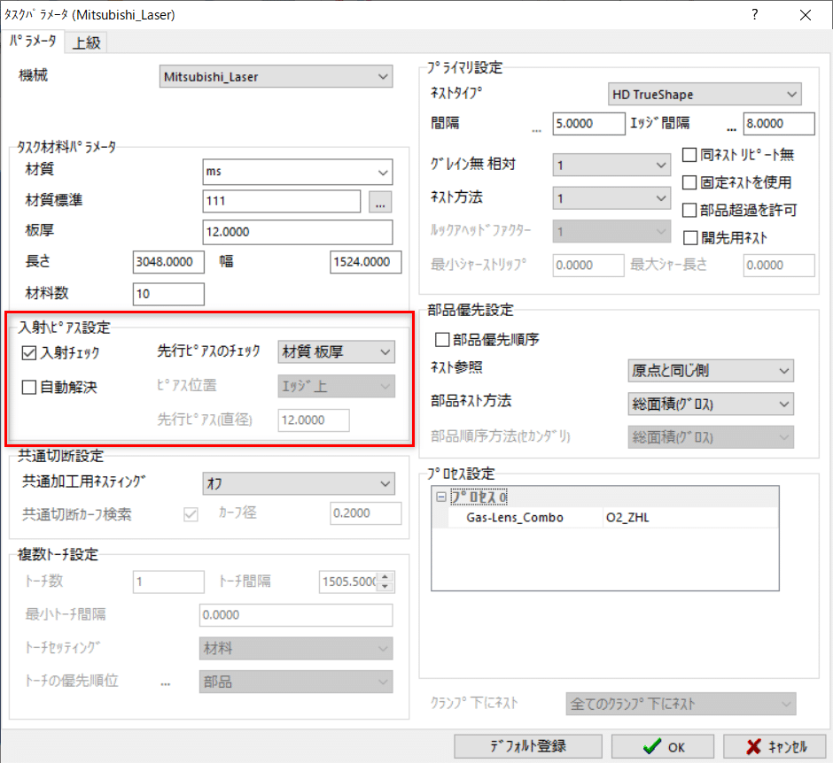This screenshot has height=763, width=833.
Task: Select the プロセス 0 tree item
Action: click(x=479, y=497)
